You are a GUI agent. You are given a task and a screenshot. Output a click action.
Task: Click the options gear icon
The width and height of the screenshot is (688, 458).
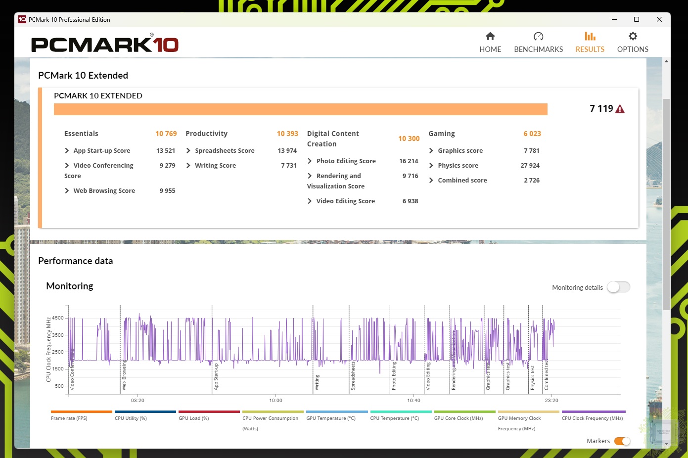(633, 36)
